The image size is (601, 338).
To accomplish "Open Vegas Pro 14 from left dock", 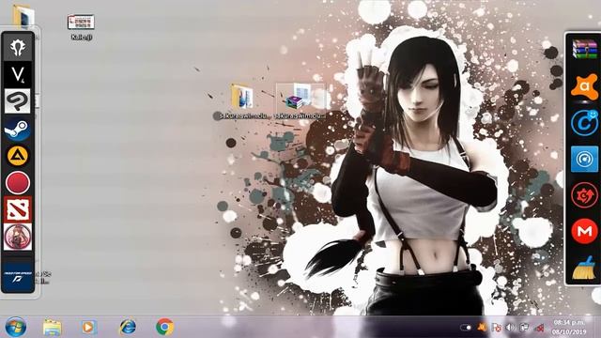I will [18, 74].
